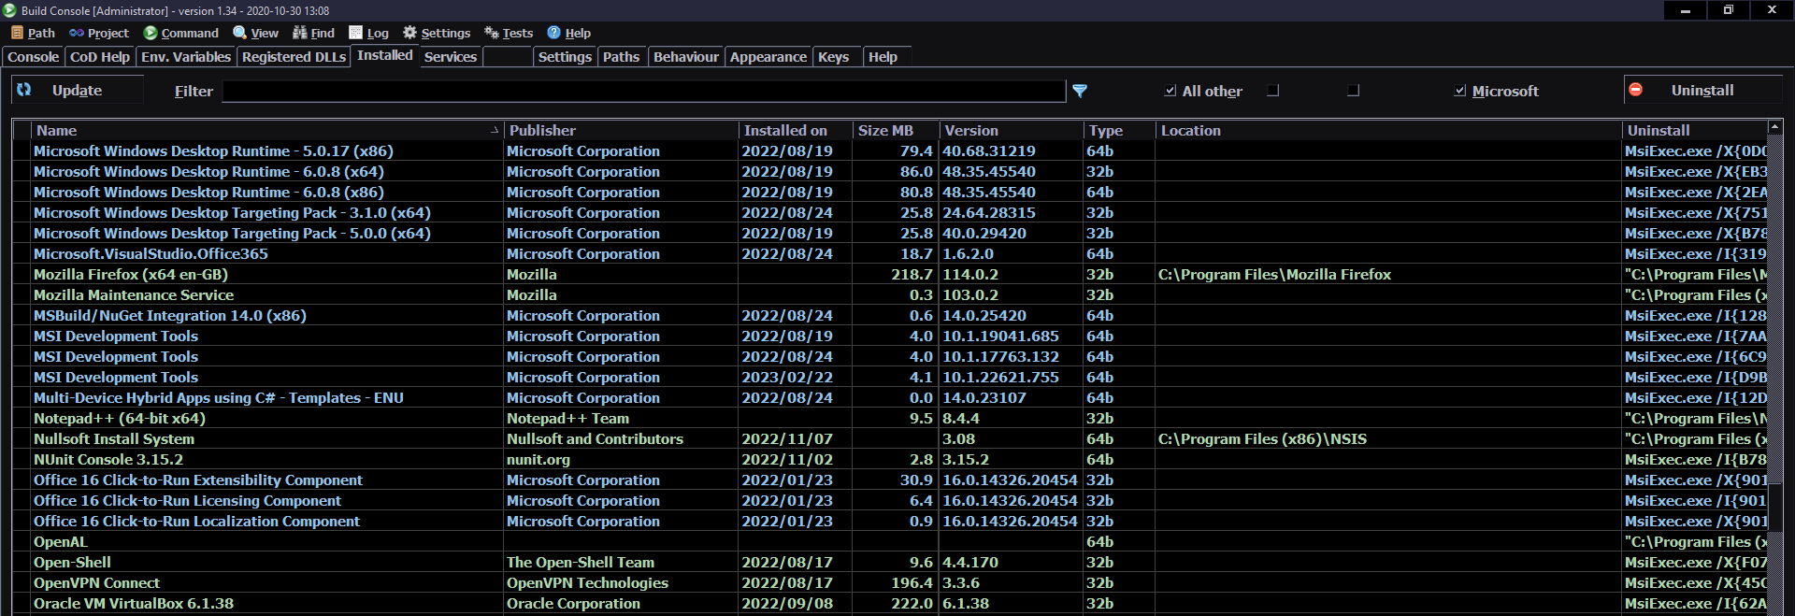Screen dimensions: 1795x616
Task: Select Notepad++ (64-bit x64) in the list
Action: click(120, 419)
